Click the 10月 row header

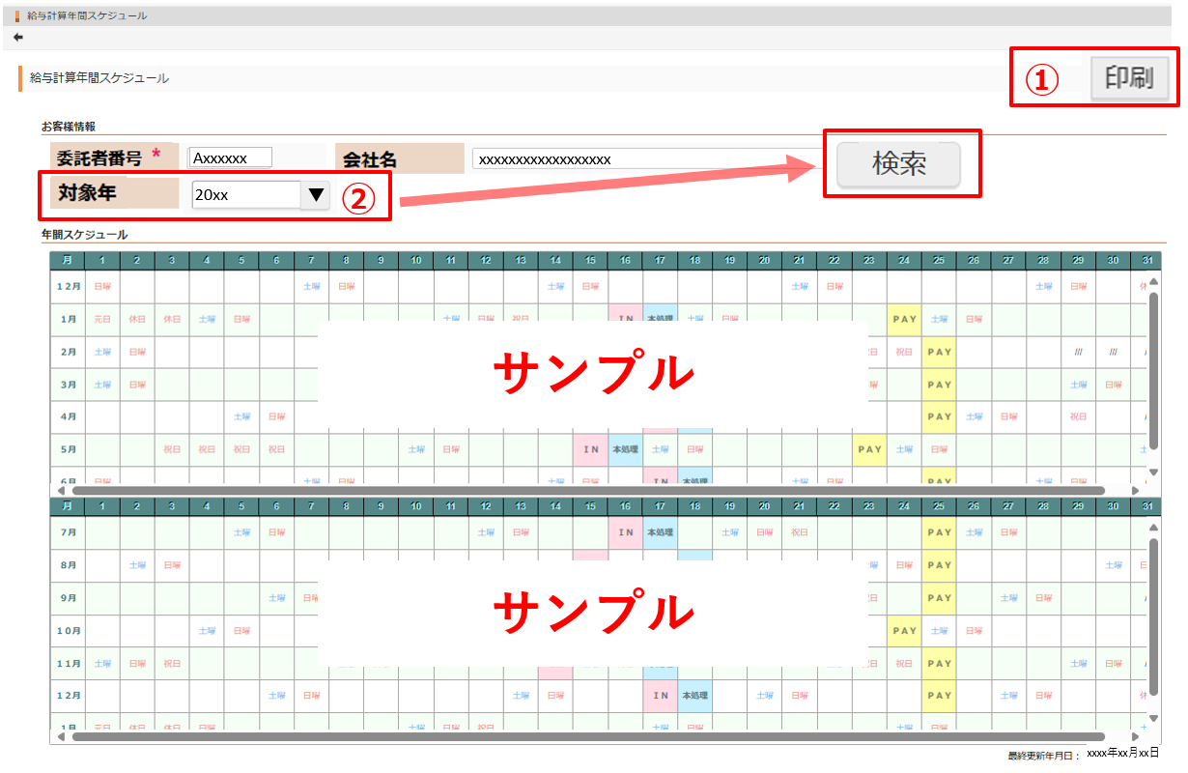click(68, 631)
